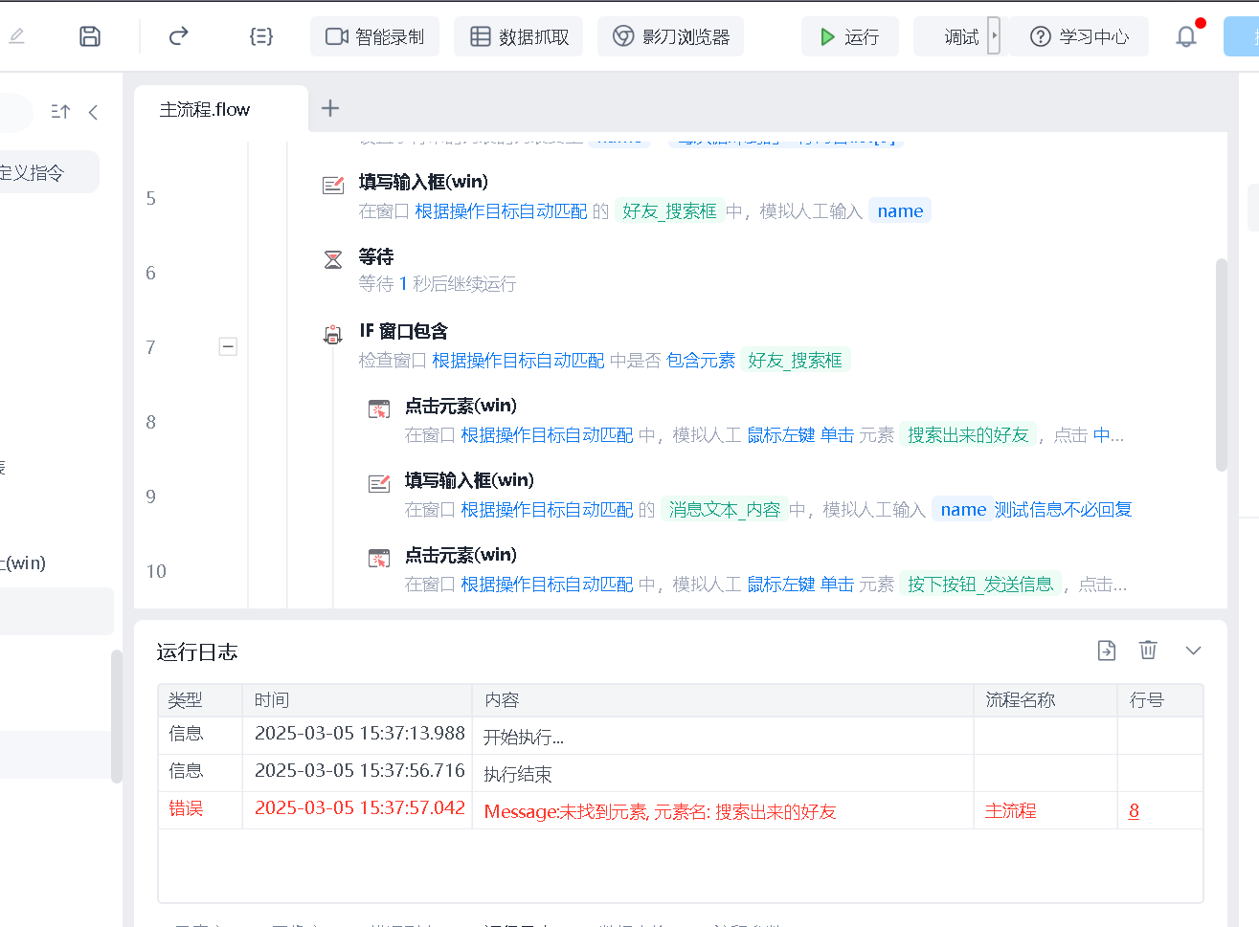Select the 等待 step title
The width and height of the screenshot is (1259, 927).
(x=376, y=256)
